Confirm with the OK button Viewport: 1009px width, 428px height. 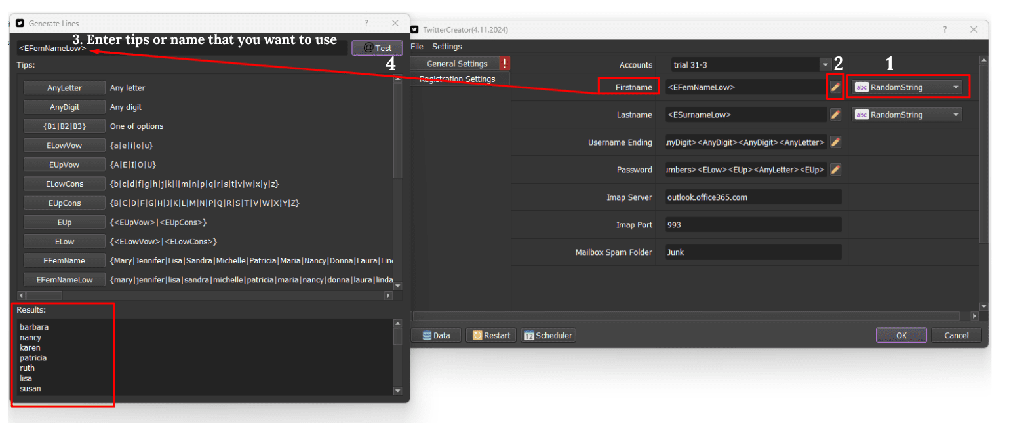pyautogui.click(x=901, y=335)
